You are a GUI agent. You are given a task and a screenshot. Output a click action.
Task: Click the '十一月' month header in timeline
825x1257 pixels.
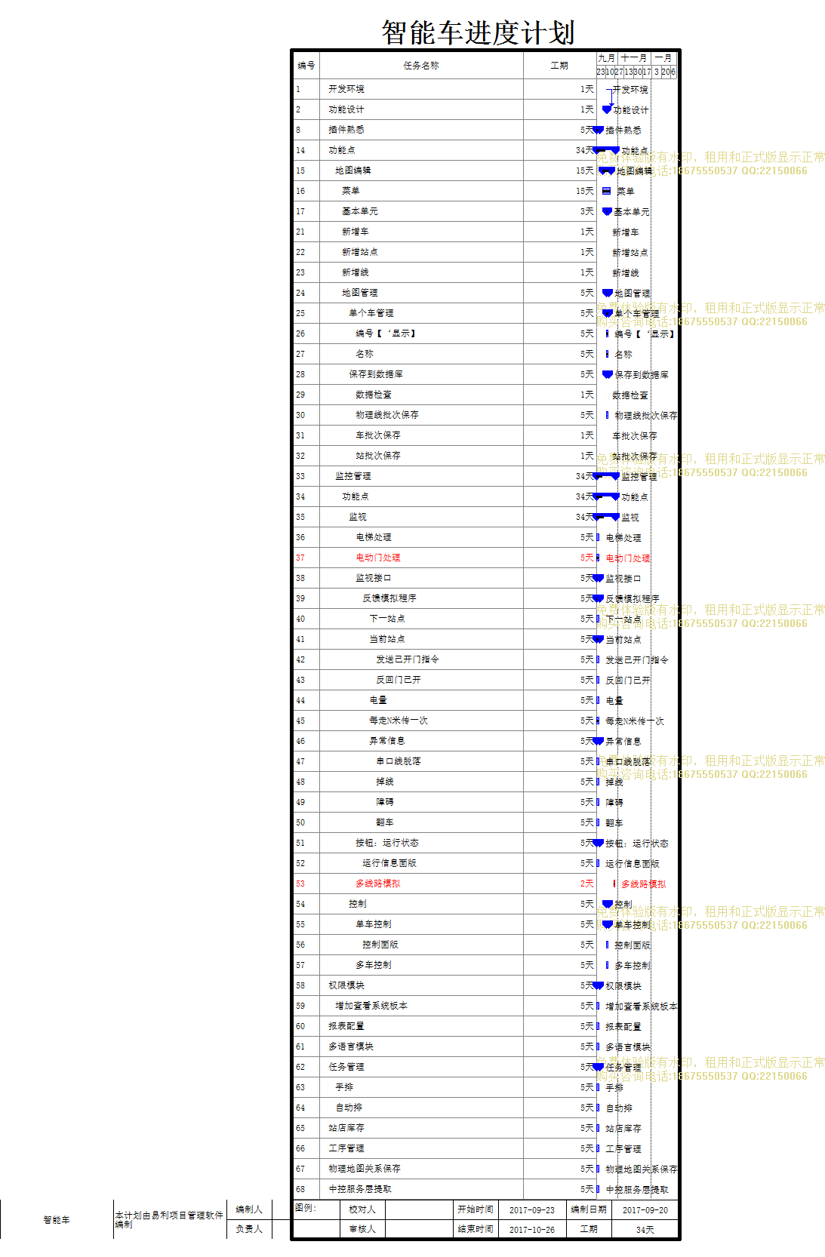(634, 58)
